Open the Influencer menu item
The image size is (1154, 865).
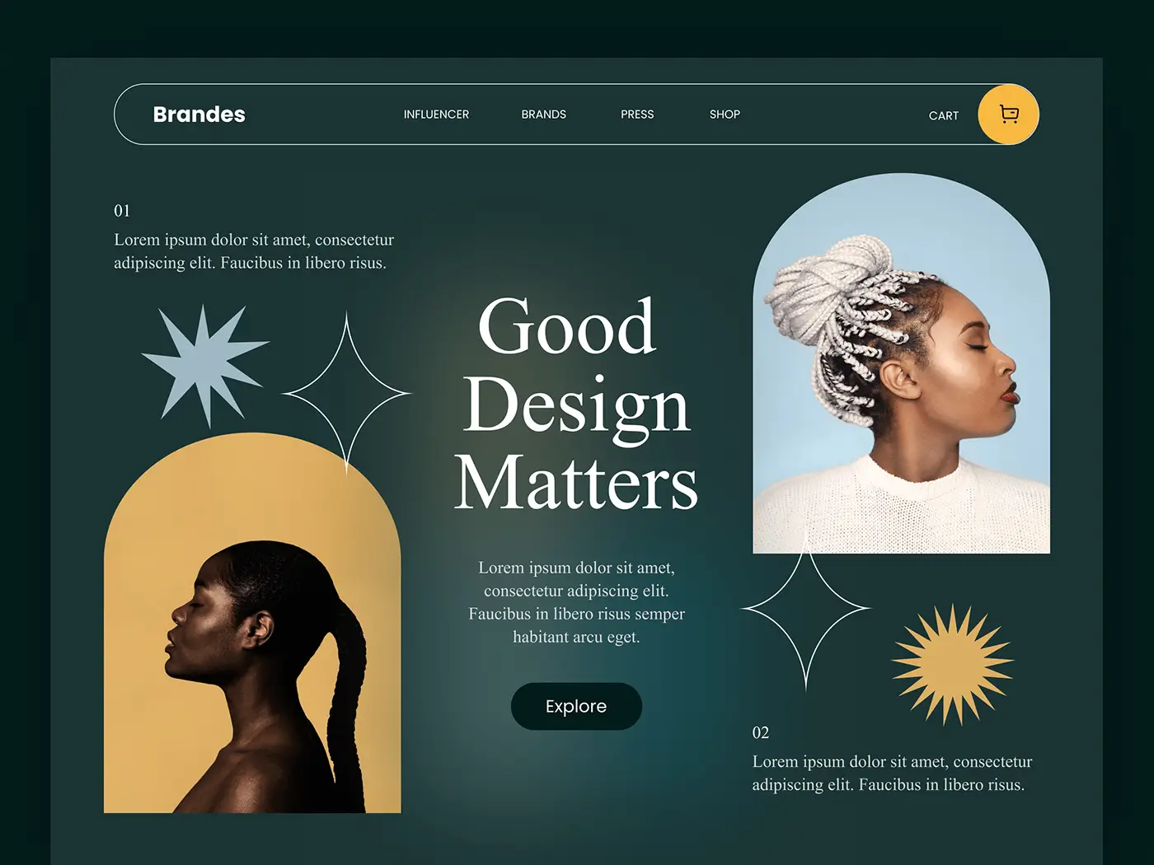tap(436, 115)
